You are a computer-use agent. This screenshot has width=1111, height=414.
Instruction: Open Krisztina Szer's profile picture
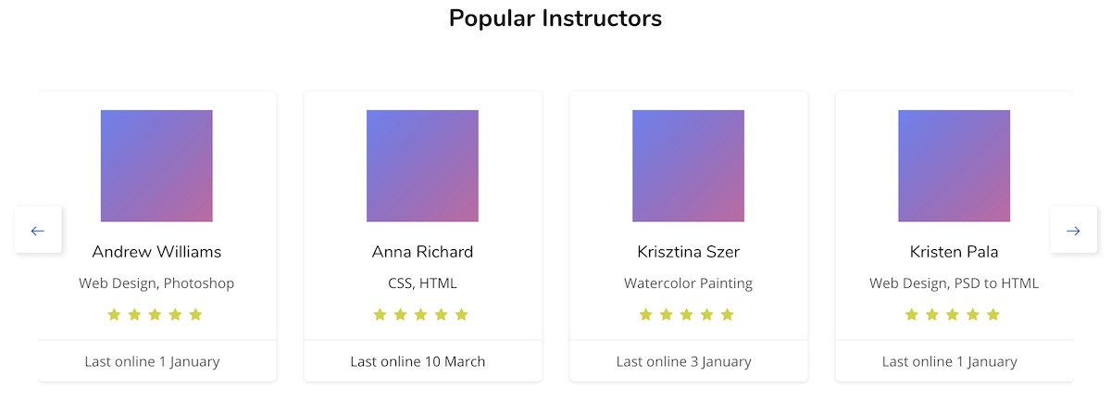point(688,166)
